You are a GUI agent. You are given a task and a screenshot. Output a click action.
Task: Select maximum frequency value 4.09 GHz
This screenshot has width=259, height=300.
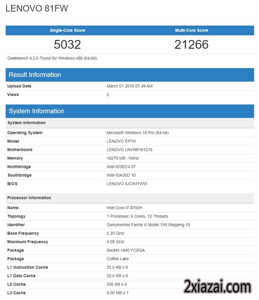click(115, 242)
